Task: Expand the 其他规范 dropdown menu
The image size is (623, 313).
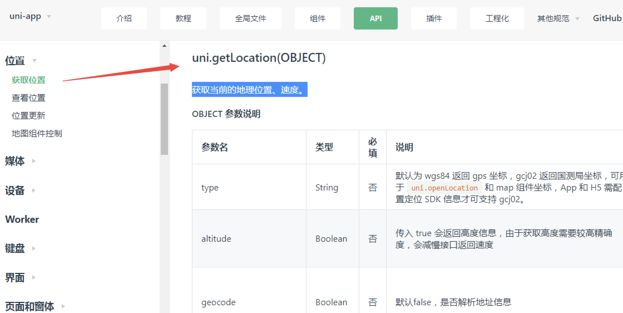Action: pos(558,18)
